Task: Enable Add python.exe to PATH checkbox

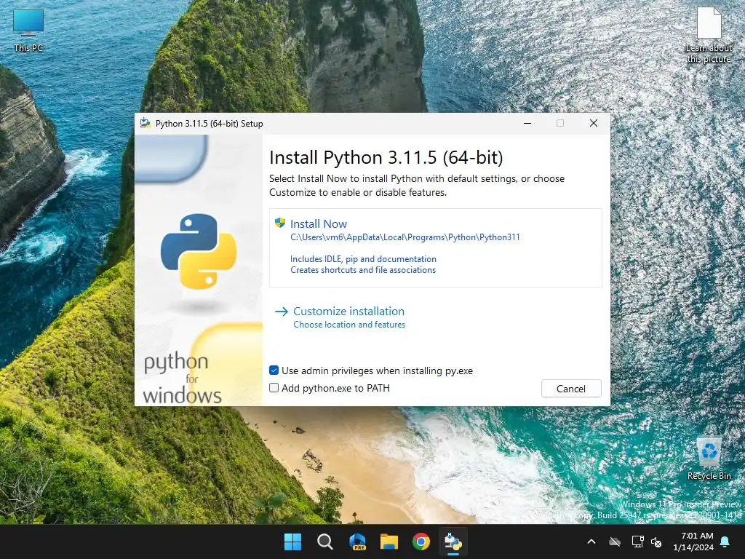Action: [274, 388]
